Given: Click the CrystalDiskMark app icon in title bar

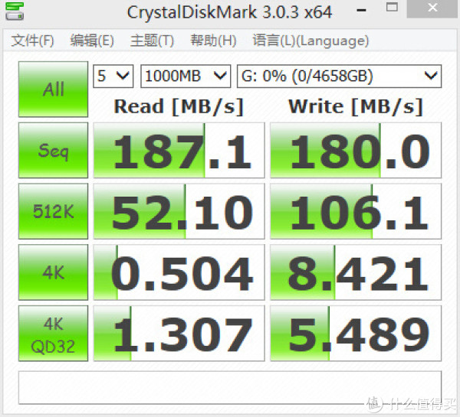Looking at the screenshot, I should tap(15, 11).
